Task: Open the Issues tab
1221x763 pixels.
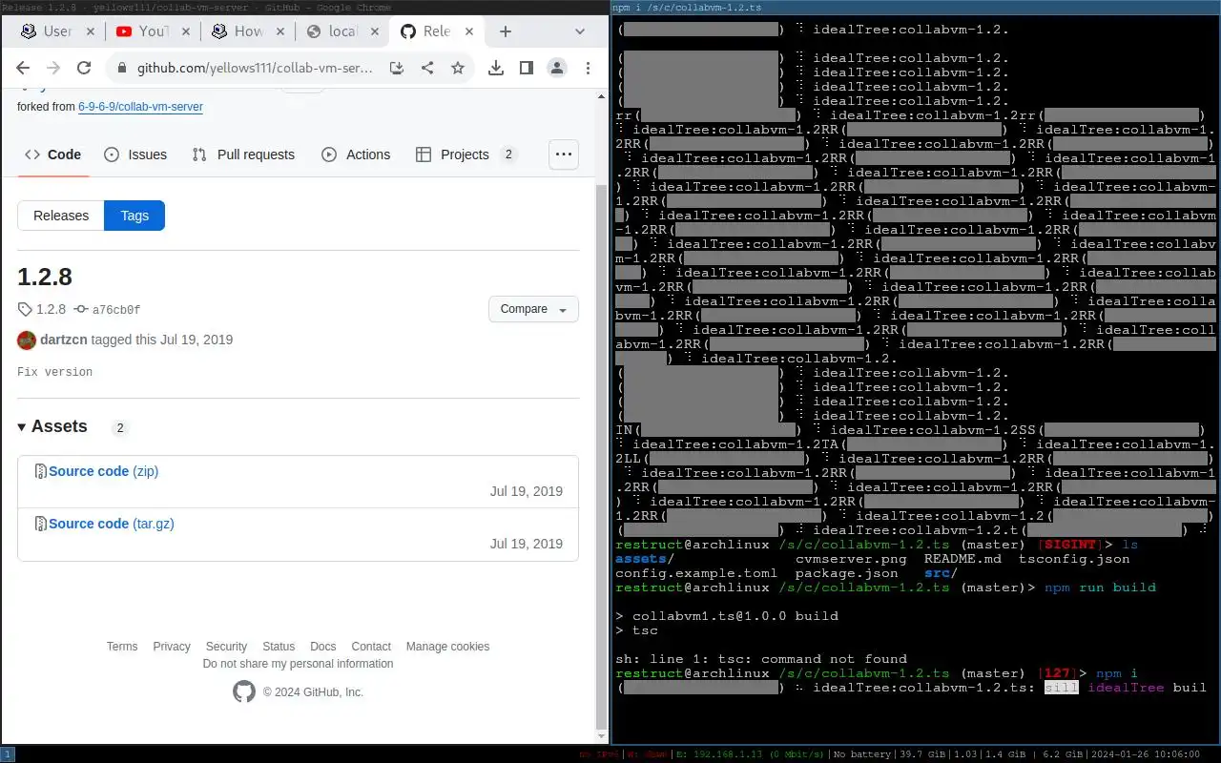Action: (x=135, y=155)
